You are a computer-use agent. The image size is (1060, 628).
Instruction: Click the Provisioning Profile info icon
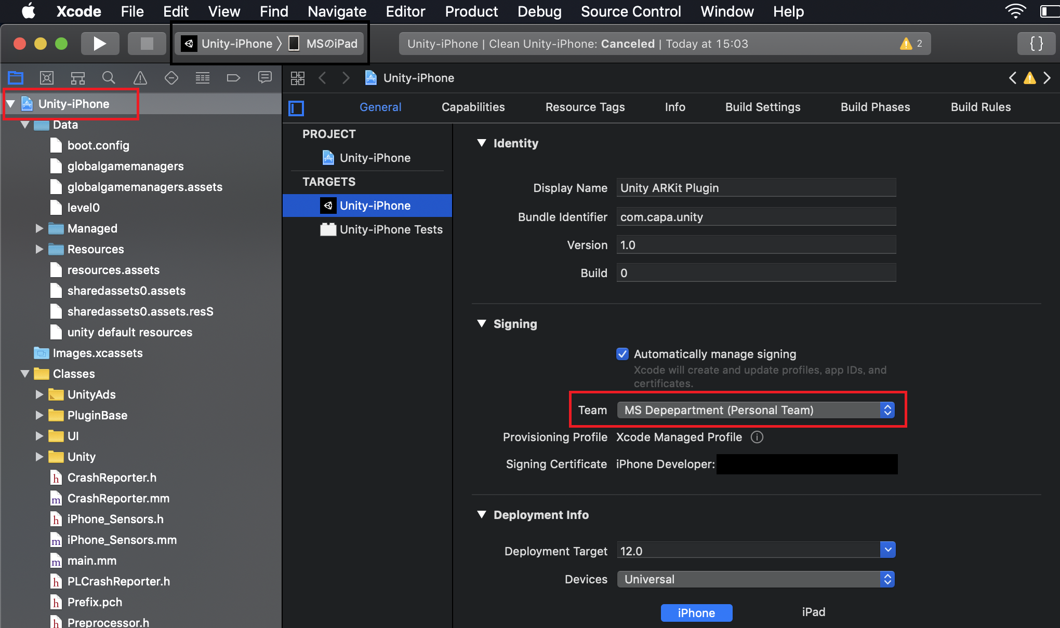(x=757, y=437)
